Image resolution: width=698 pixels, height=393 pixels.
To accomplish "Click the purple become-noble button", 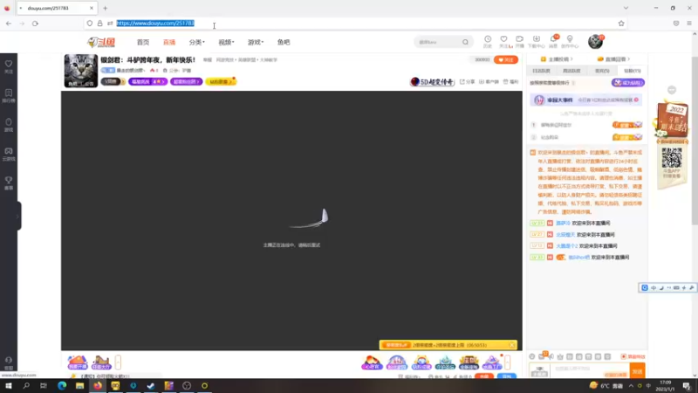I will coord(627,82).
